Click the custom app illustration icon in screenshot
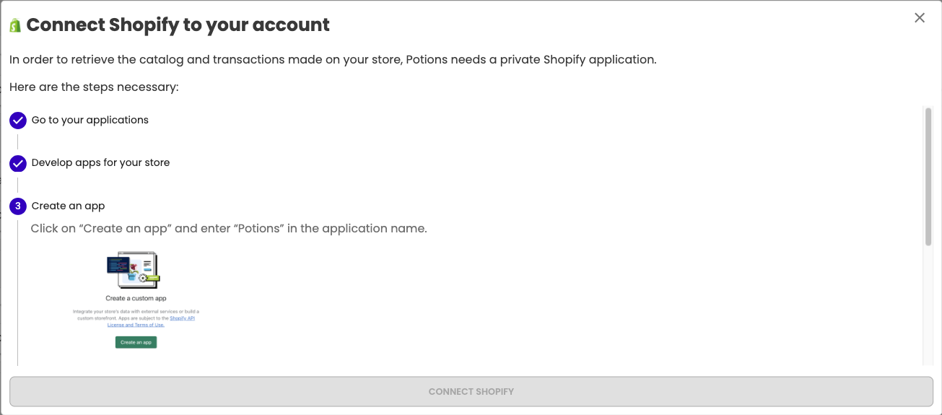 (134, 268)
